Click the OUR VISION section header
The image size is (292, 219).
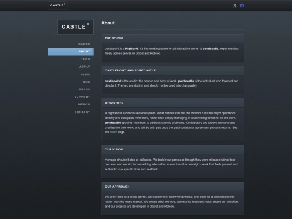coord(172,150)
